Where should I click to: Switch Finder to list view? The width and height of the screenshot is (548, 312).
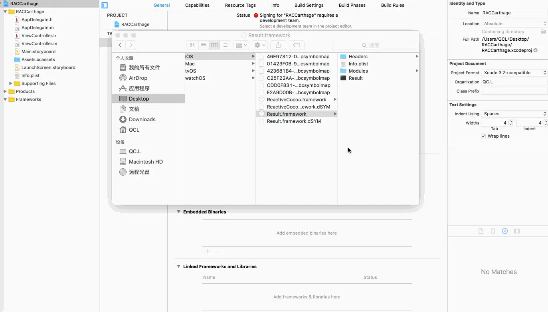tap(204, 45)
